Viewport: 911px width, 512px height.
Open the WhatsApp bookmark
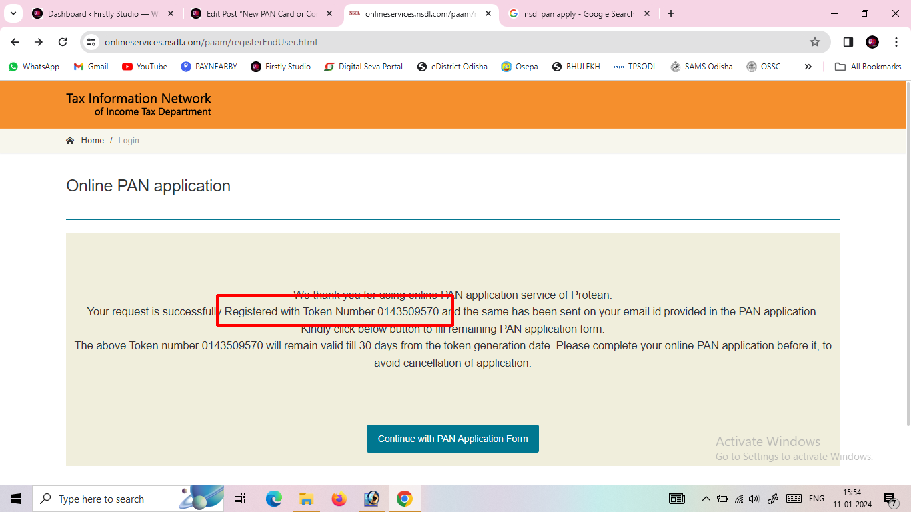pos(33,66)
